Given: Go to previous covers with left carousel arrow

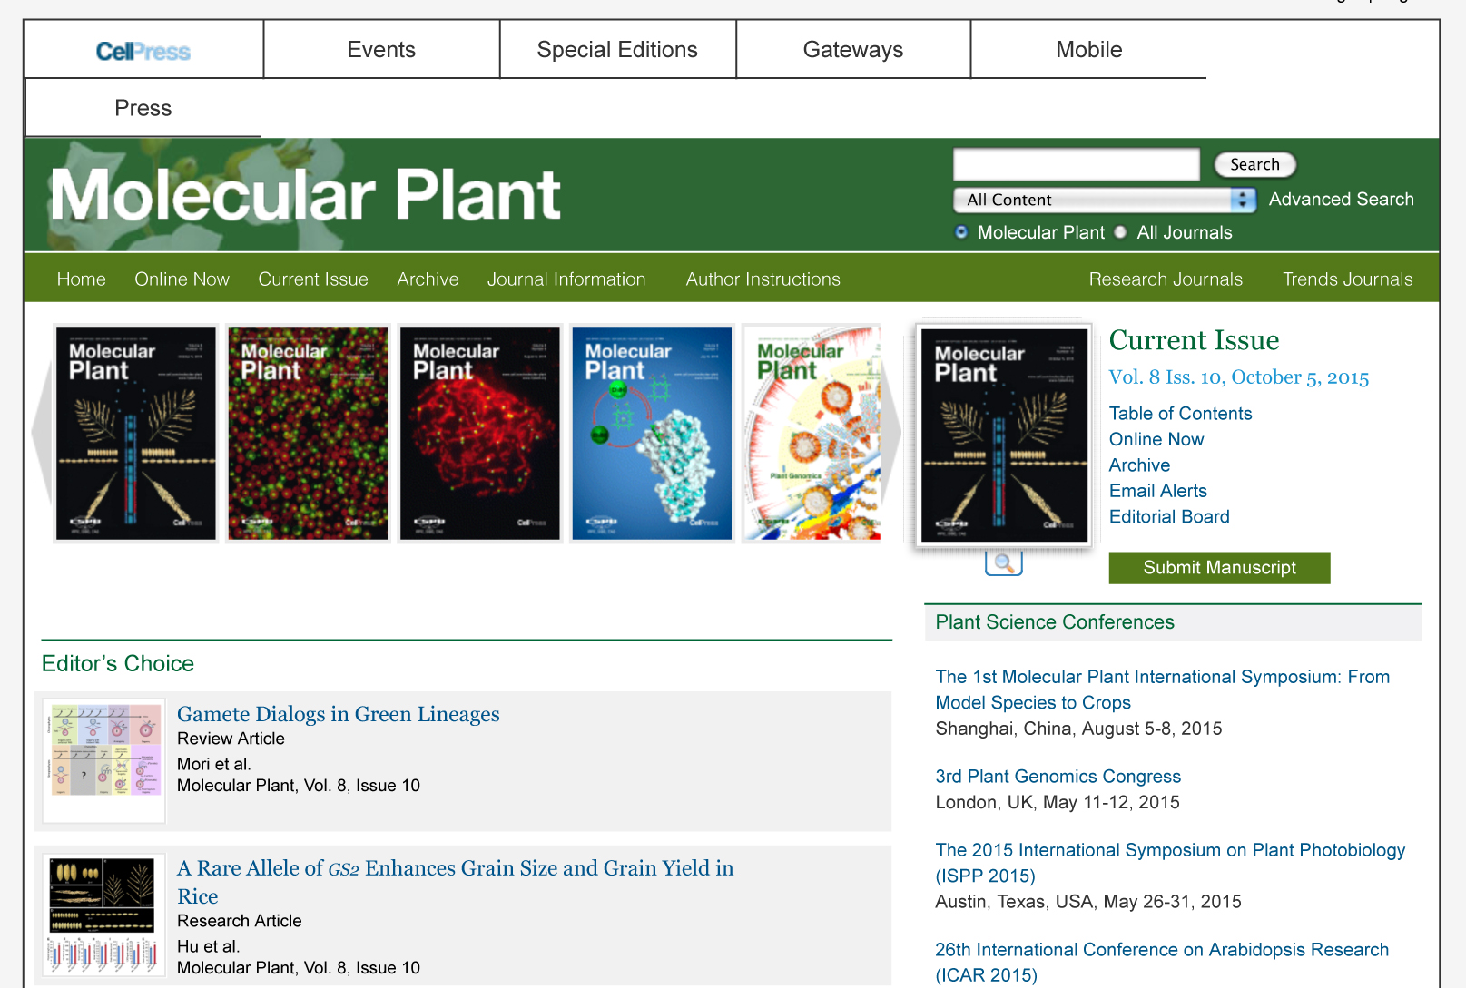Looking at the screenshot, I should click(42, 433).
